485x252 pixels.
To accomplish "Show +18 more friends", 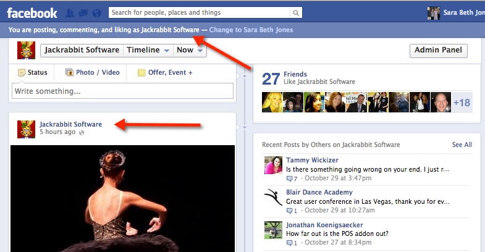I will 462,103.
